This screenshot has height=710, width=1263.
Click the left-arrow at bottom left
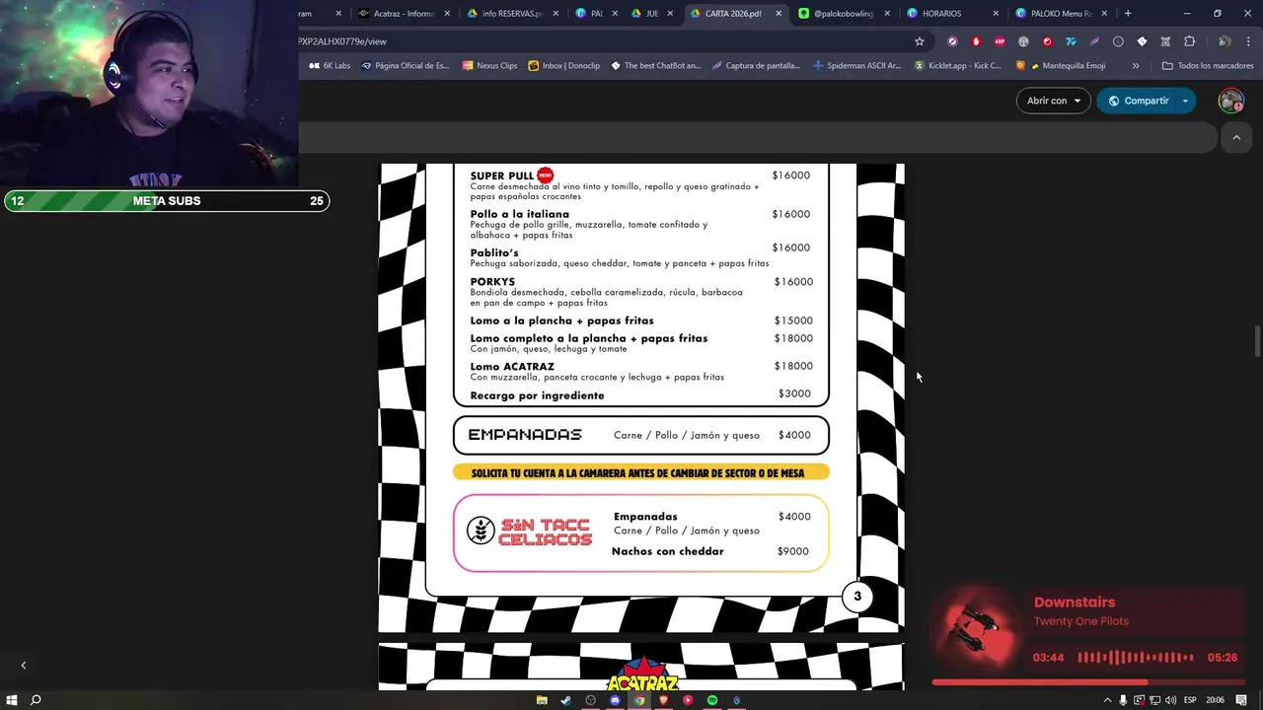(x=24, y=666)
